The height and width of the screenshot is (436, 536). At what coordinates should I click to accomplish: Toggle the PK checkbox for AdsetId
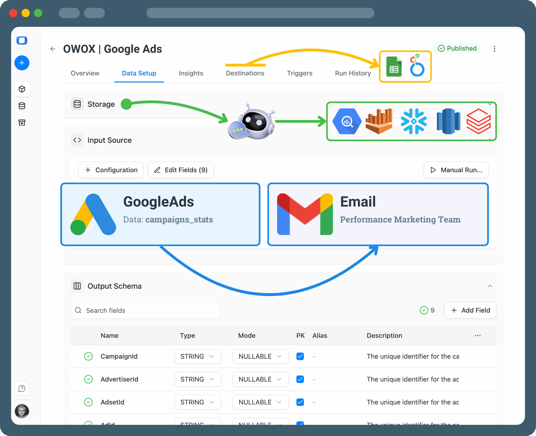coord(300,402)
